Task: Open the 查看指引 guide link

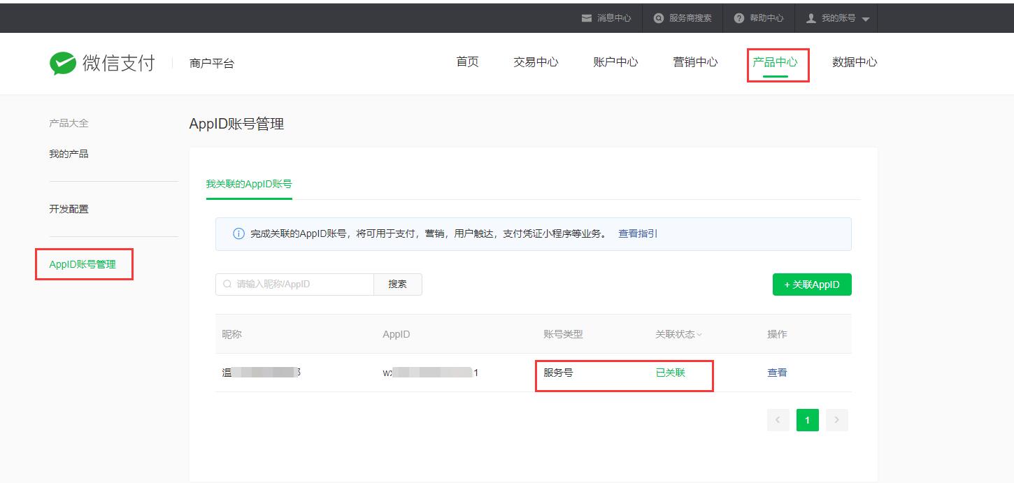Action: (637, 233)
